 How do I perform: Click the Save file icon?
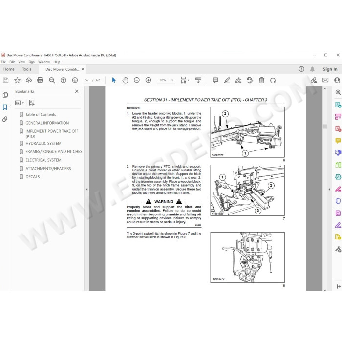6,80
